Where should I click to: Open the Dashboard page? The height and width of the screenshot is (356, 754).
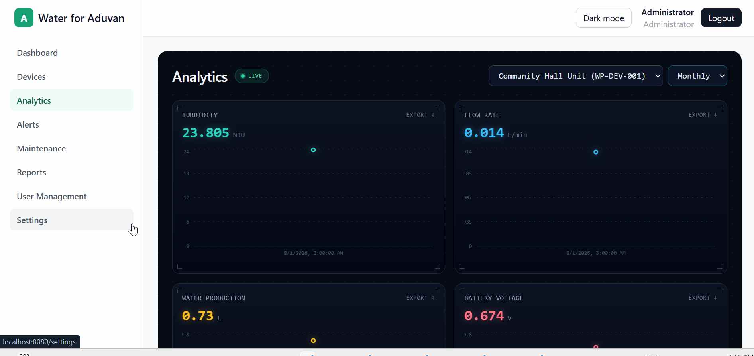(x=71, y=53)
